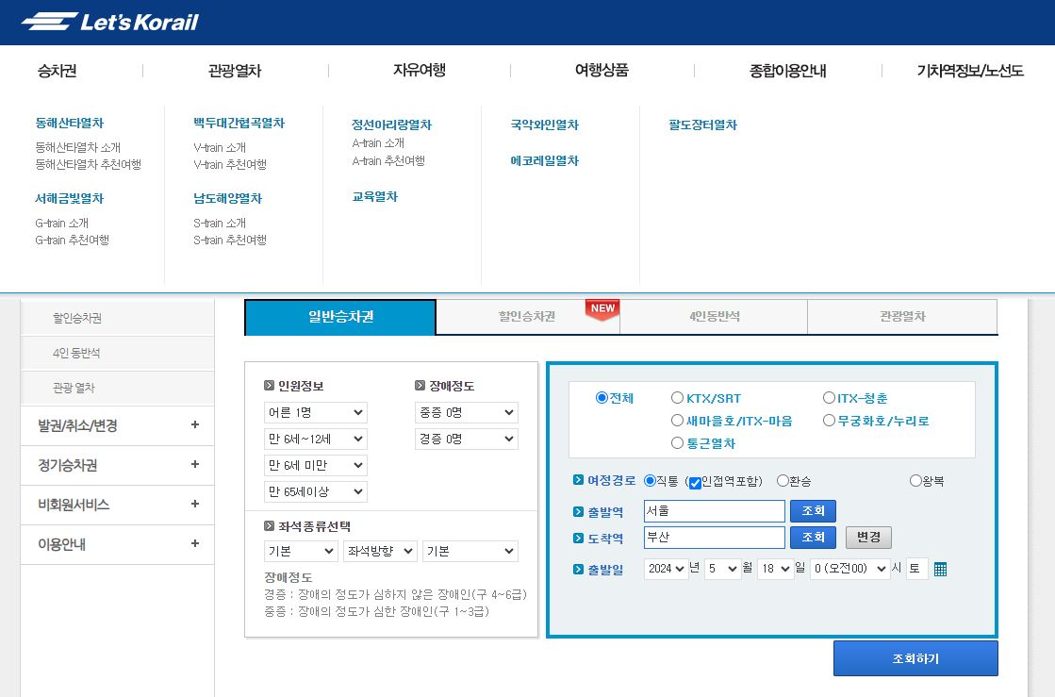Open the 승차권 top menu

pos(58,71)
